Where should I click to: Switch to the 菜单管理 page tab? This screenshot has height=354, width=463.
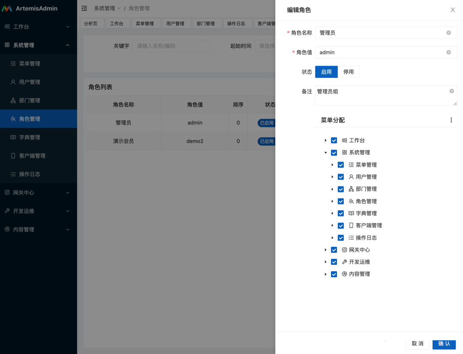point(145,24)
